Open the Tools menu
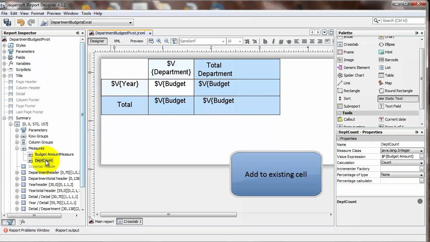 pyautogui.click(x=86, y=13)
